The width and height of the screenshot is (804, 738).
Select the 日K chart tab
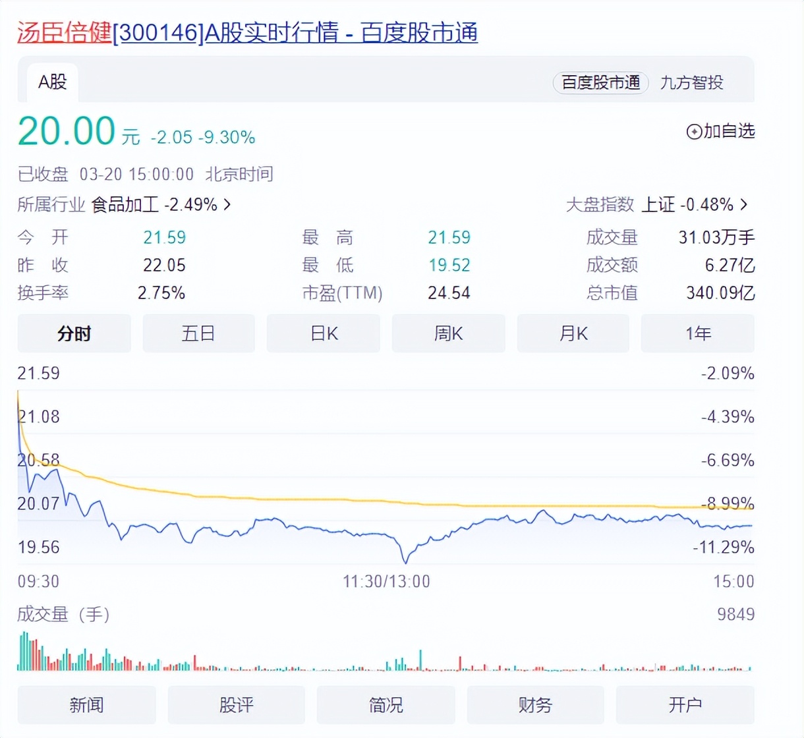[324, 333]
